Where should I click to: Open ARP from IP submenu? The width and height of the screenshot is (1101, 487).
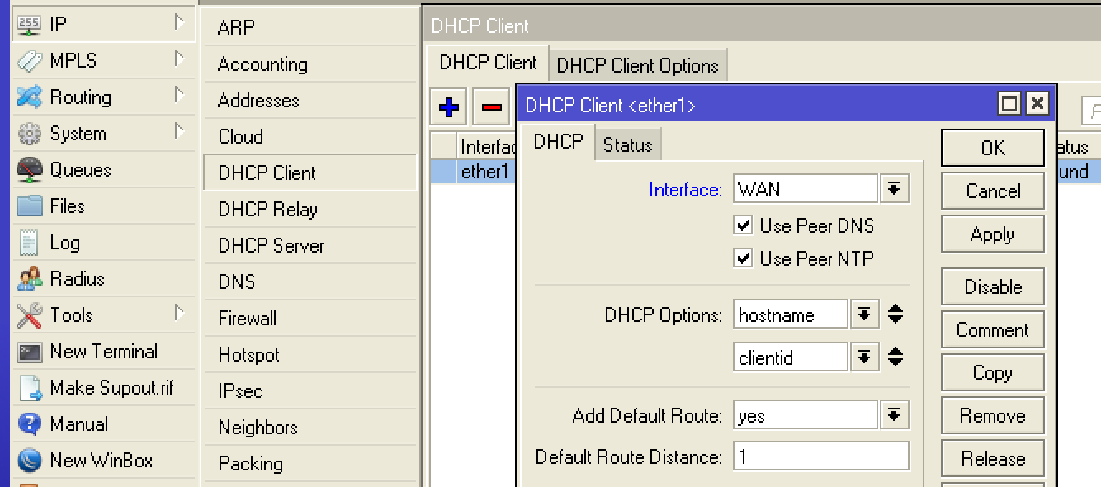pos(310,27)
